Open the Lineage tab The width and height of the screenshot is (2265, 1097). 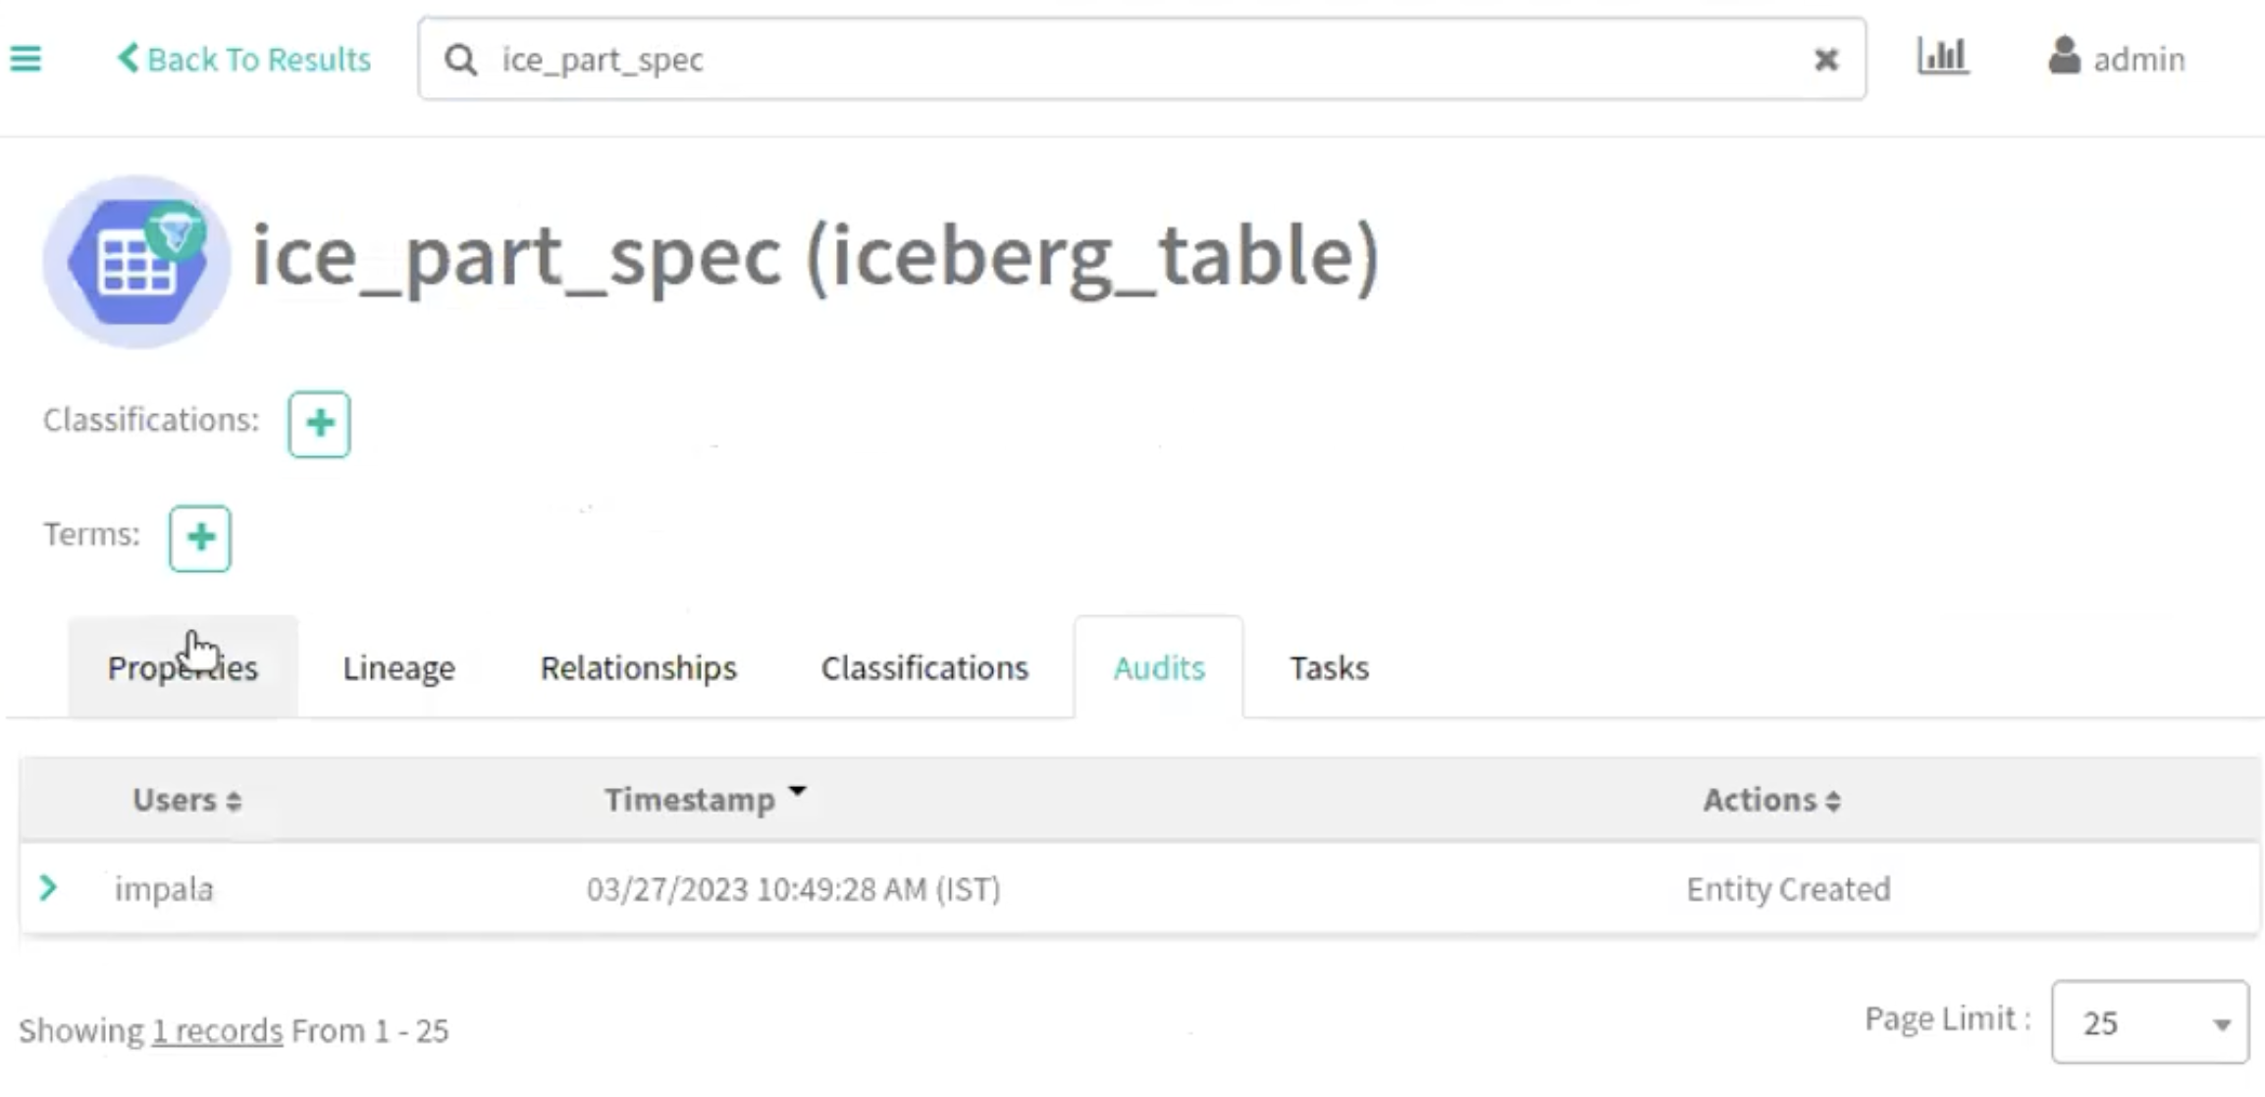398,667
